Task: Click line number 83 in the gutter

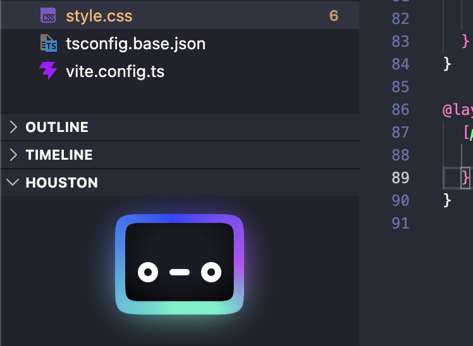Action: click(x=400, y=41)
